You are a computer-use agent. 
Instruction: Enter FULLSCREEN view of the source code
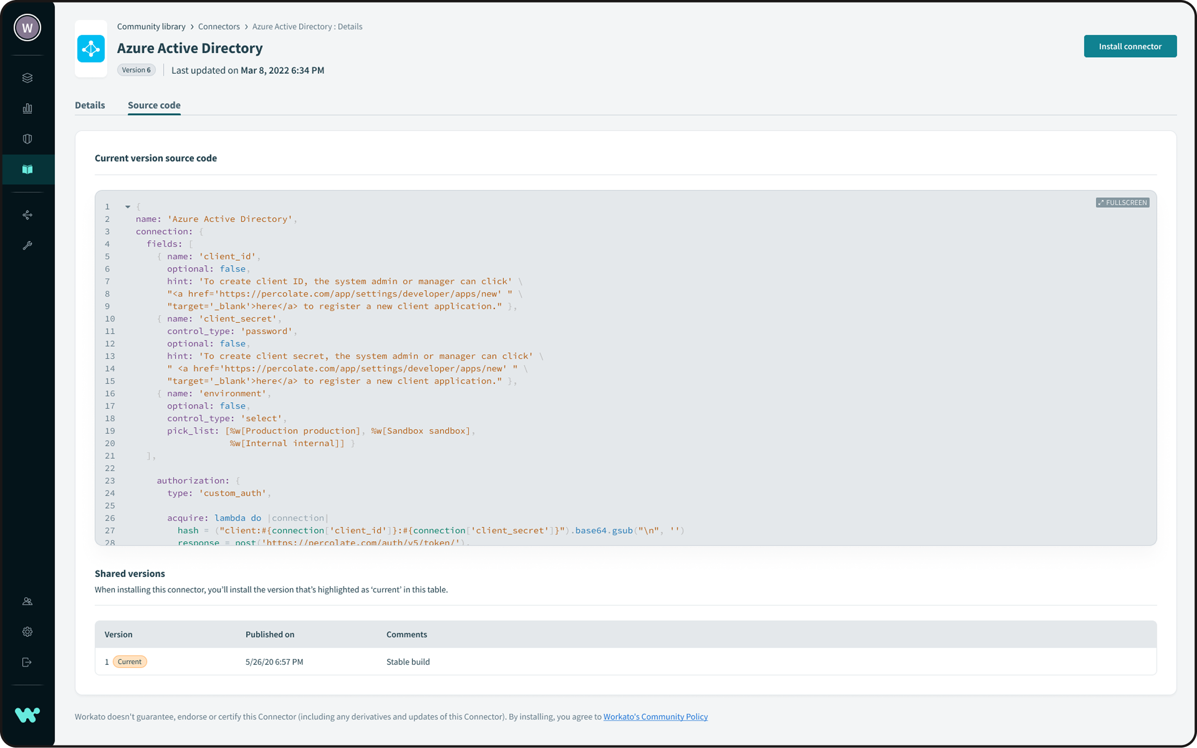click(1122, 202)
